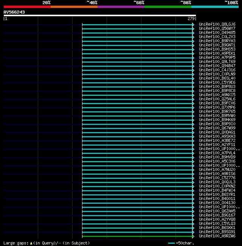
Task: Click arrowhead icon beside UniRef100_B9SG91
Action: tap(193, 232)
